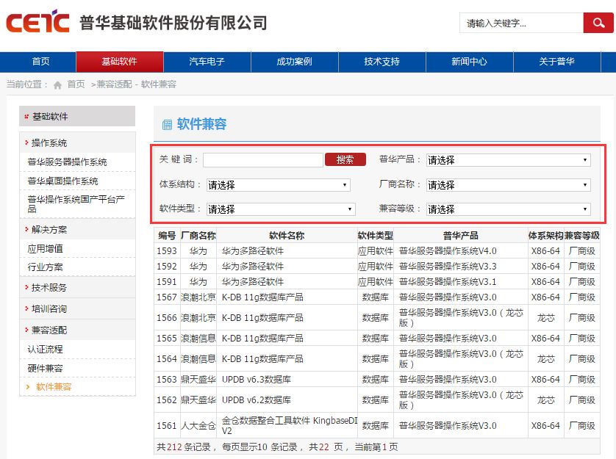Click the red magnifier search icon
Image resolution: width=616 pixels, height=459 pixels.
click(598, 23)
